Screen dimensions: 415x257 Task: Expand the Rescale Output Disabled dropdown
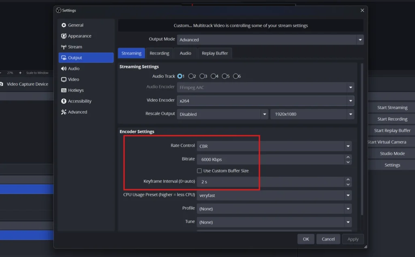(222, 114)
